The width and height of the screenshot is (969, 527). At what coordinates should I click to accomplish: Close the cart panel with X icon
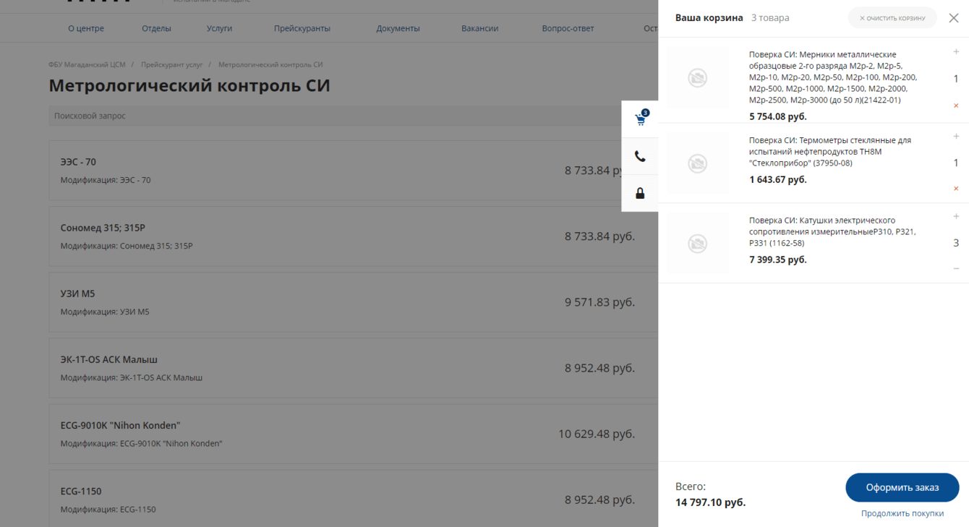954,18
